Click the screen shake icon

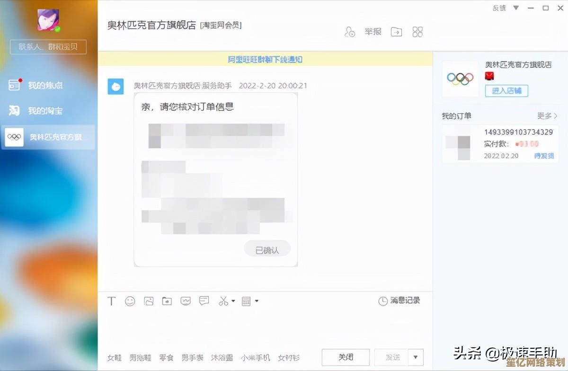coord(186,301)
